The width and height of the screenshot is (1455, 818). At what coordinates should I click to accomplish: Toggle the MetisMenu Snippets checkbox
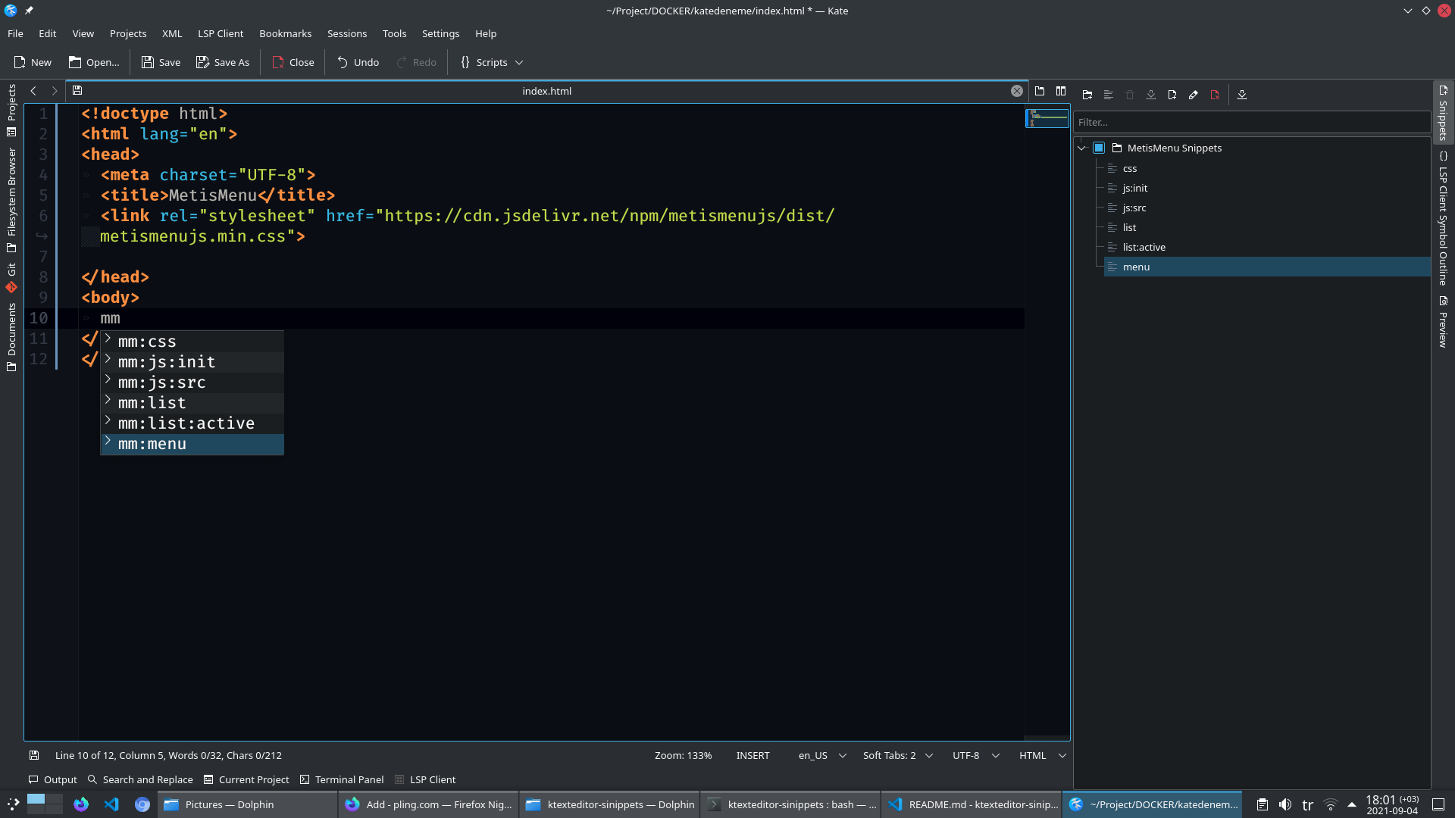pos(1099,148)
